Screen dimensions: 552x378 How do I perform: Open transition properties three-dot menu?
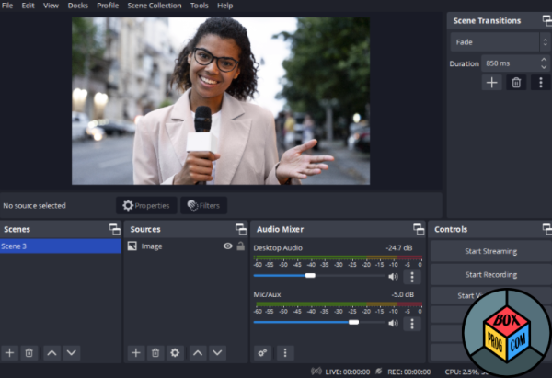541,83
